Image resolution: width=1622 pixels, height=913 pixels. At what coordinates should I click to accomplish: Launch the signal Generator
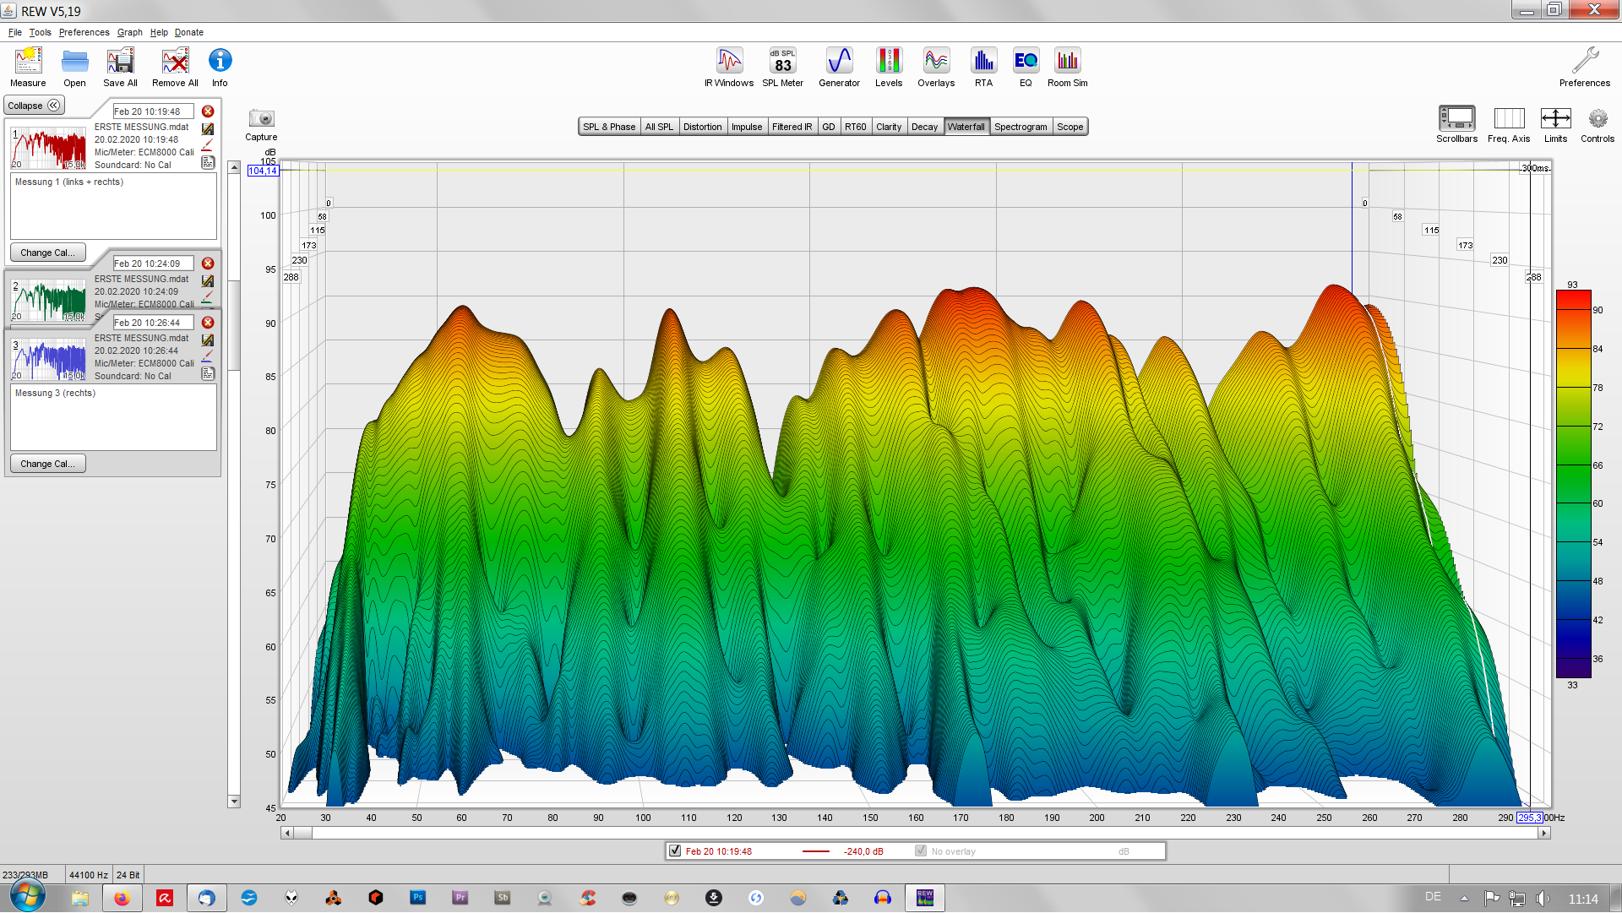click(839, 62)
